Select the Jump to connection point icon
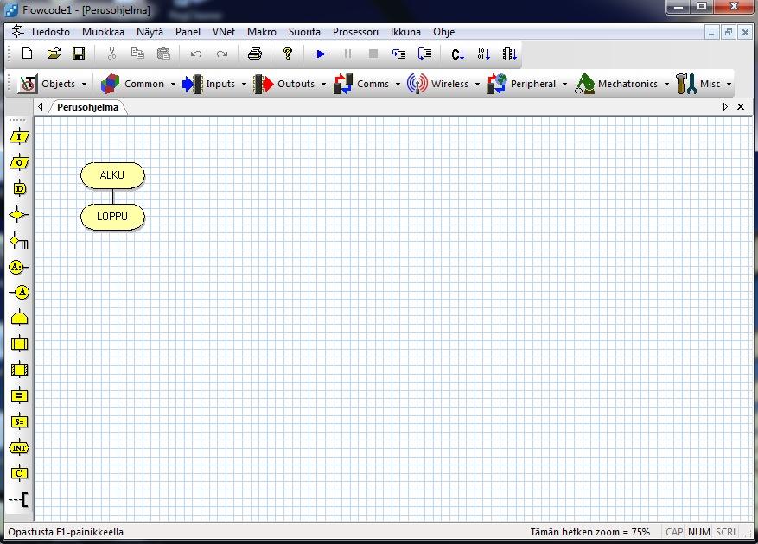The height and width of the screenshot is (544, 758). coord(19,292)
